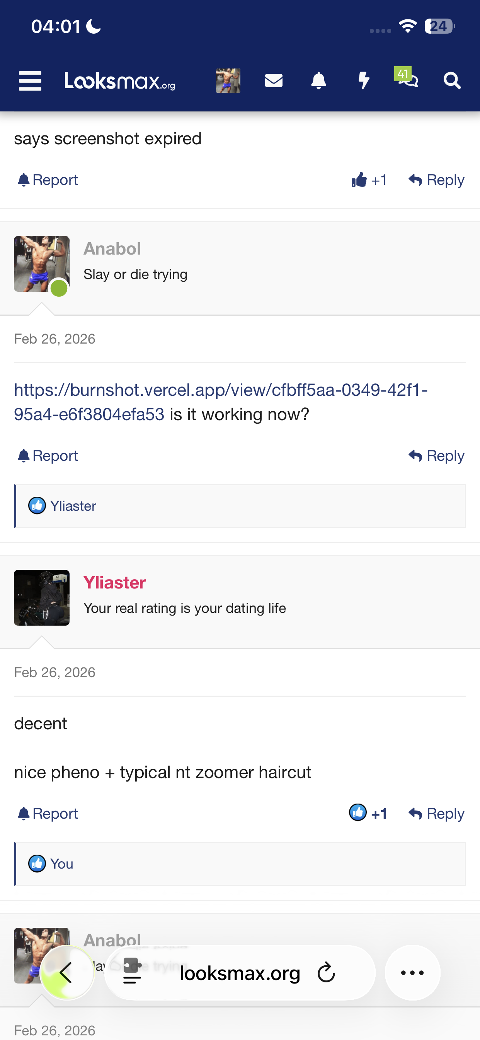This screenshot has width=480, height=1040.
Task: Open the notifications bell in header
Action: click(x=318, y=81)
